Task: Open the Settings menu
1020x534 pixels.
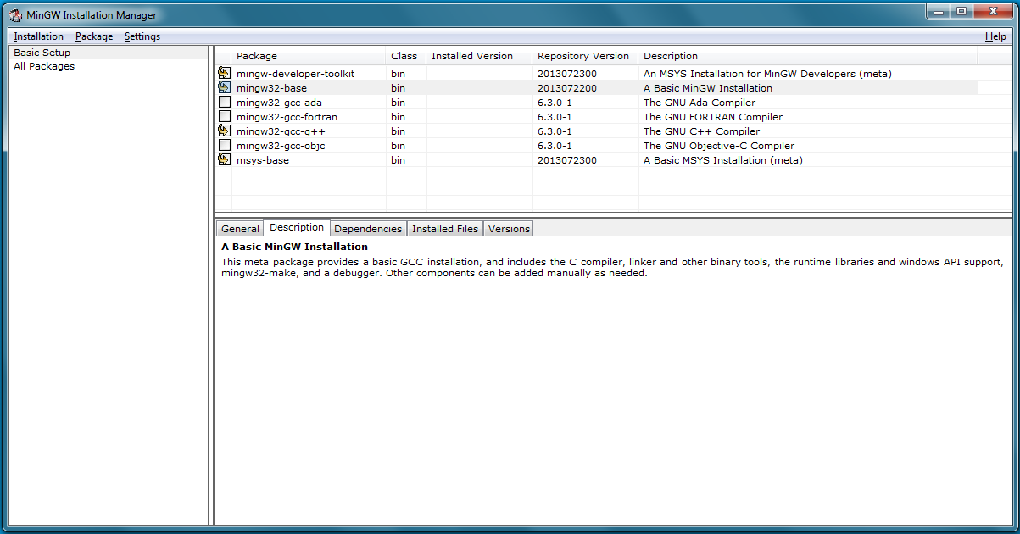Action: (x=142, y=36)
